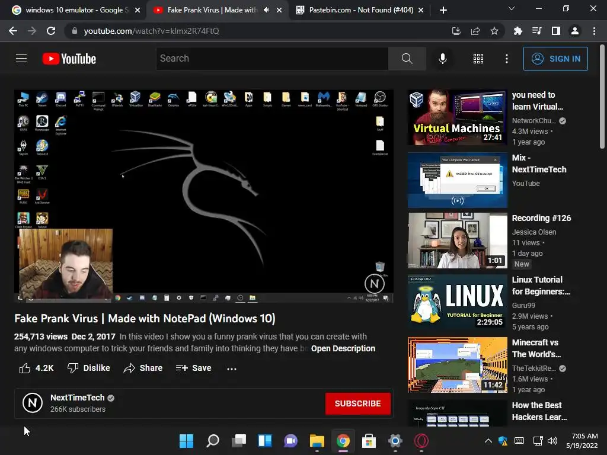Viewport: 607px width, 455px height.
Task: Click the video player
Action: tap(204, 196)
